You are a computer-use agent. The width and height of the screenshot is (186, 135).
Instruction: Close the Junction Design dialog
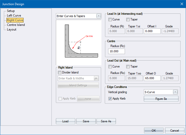(181, 4)
